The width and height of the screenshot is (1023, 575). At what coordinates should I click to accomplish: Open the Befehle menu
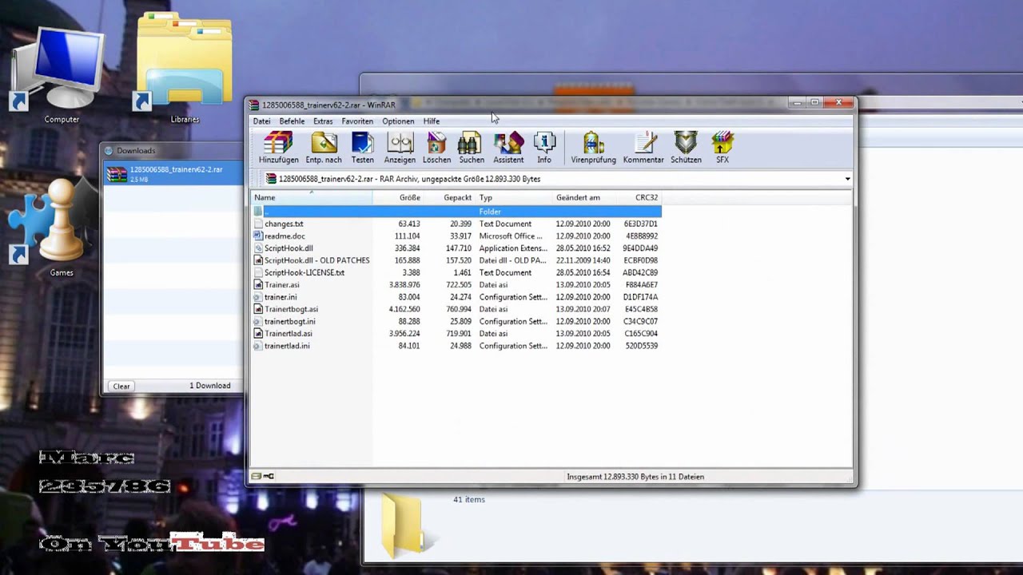tap(292, 121)
